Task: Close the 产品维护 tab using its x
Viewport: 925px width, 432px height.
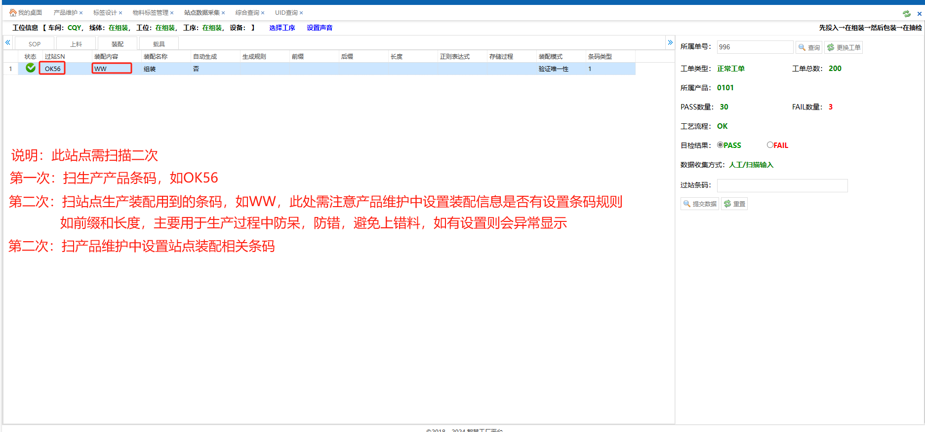Action: tap(81, 13)
